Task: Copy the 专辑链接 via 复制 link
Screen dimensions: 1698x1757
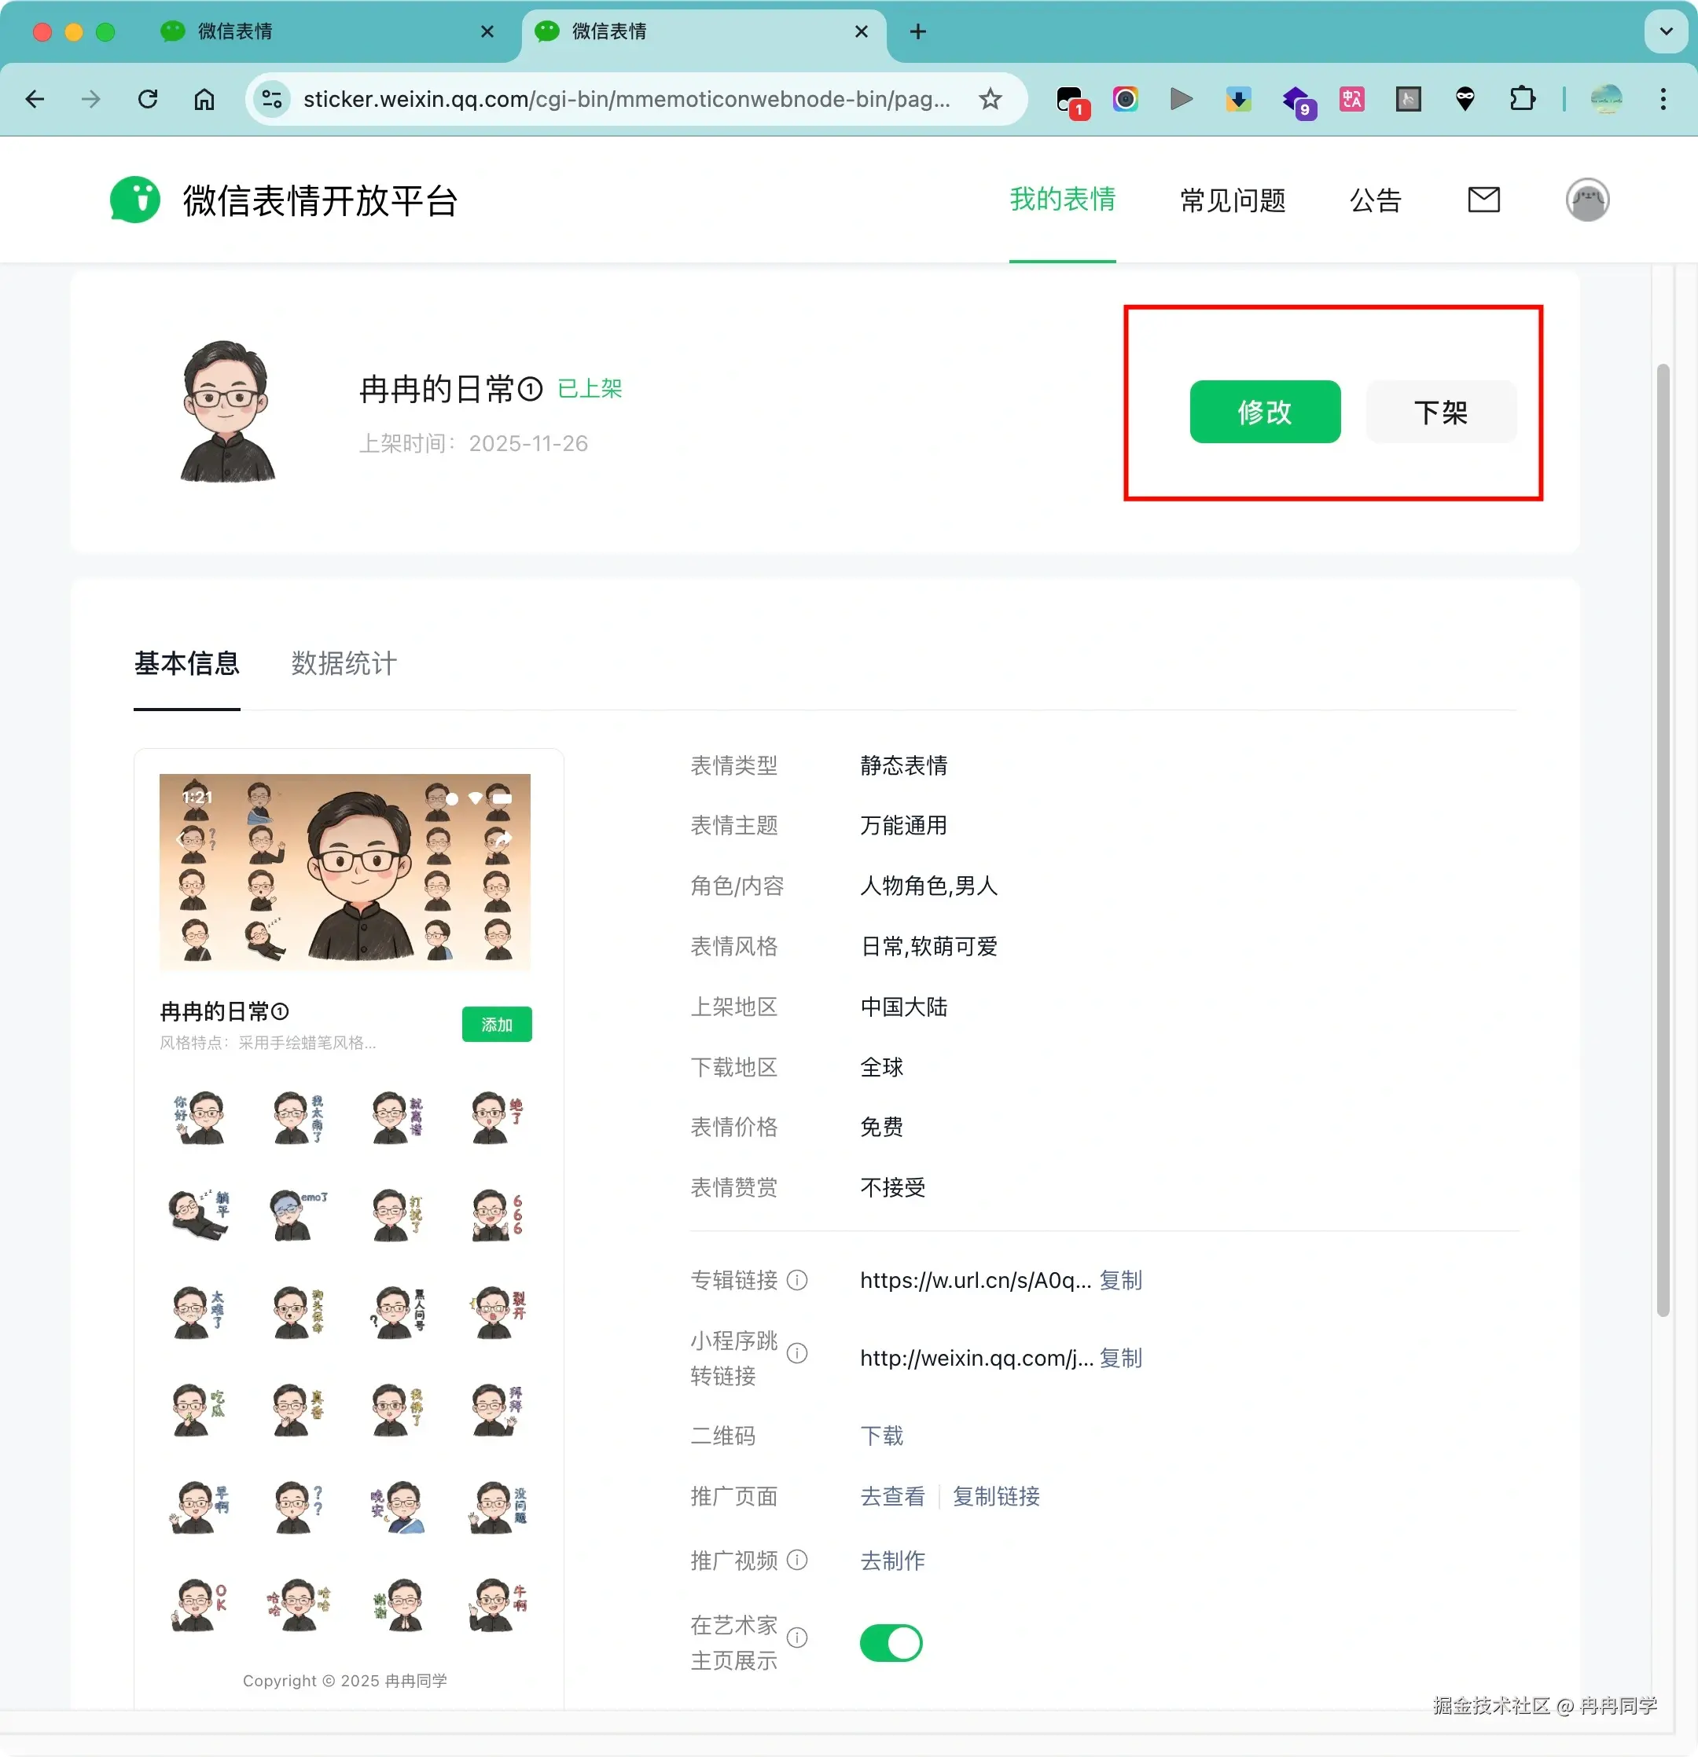Action: pos(1120,1280)
